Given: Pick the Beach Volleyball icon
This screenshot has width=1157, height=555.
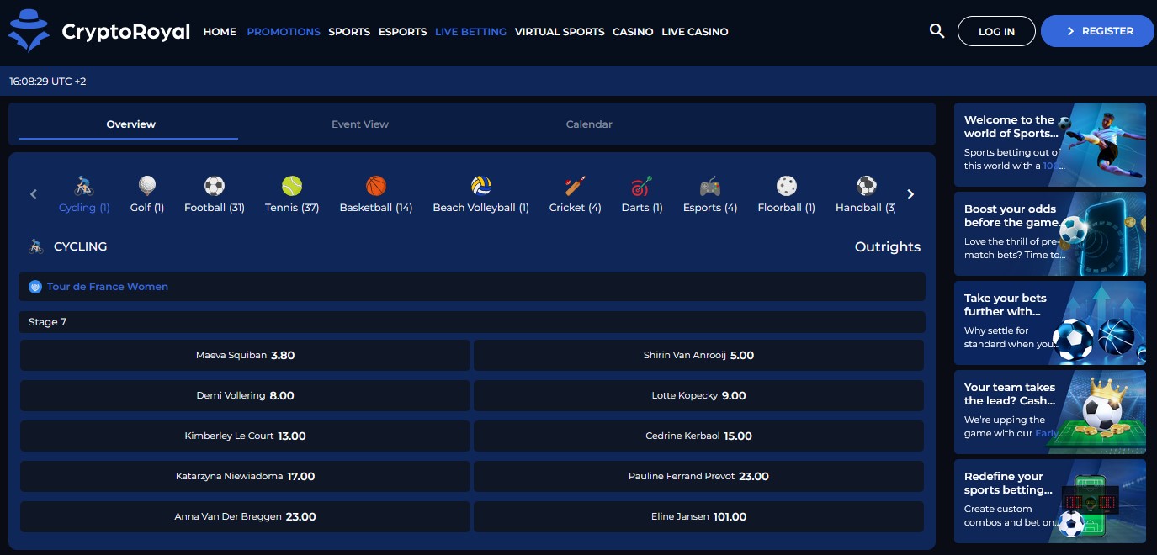Looking at the screenshot, I should tap(481, 186).
